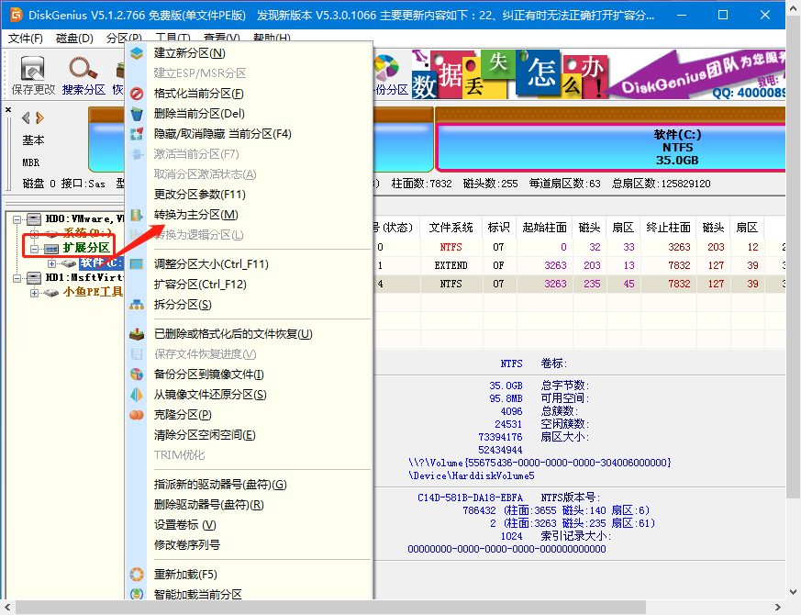Viewport: 801px width, 615px height.
Task: Collapse the 扩展分区 tree node
Action: coord(35,249)
